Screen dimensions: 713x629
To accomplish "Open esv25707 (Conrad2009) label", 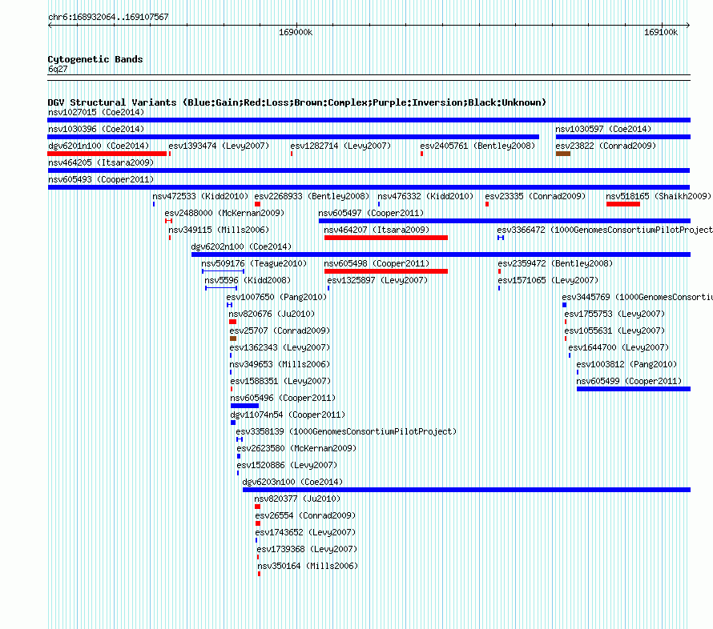I will coord(280,331).
